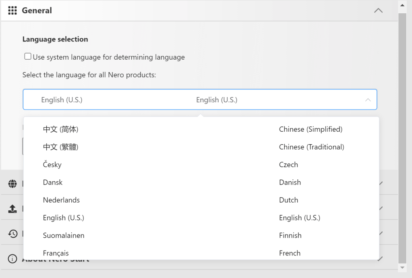
Task: Click the info circle icon
Action: click(12, 259)
